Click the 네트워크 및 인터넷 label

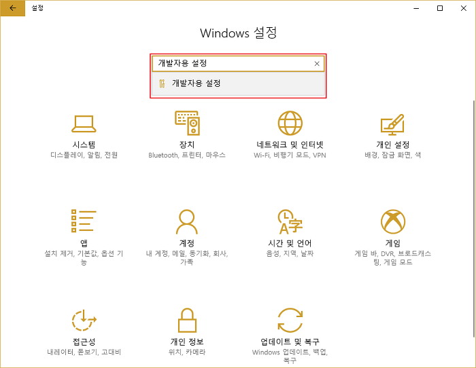click(x=290, y=145)
